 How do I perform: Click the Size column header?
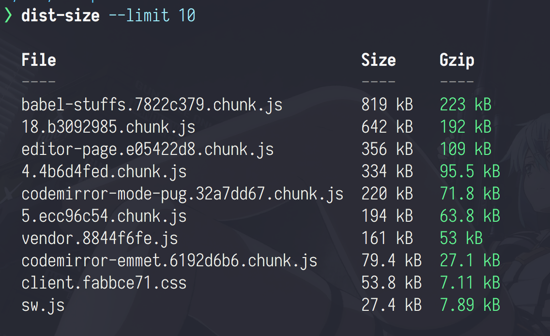point(379,60)
